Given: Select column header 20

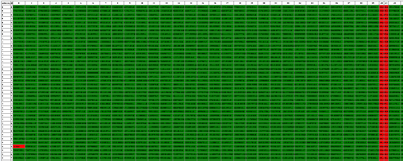Looking at the screenshot, I should (x=264, y=3).
